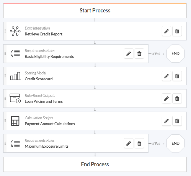Click the Scoring Model type label

(35, 73)
